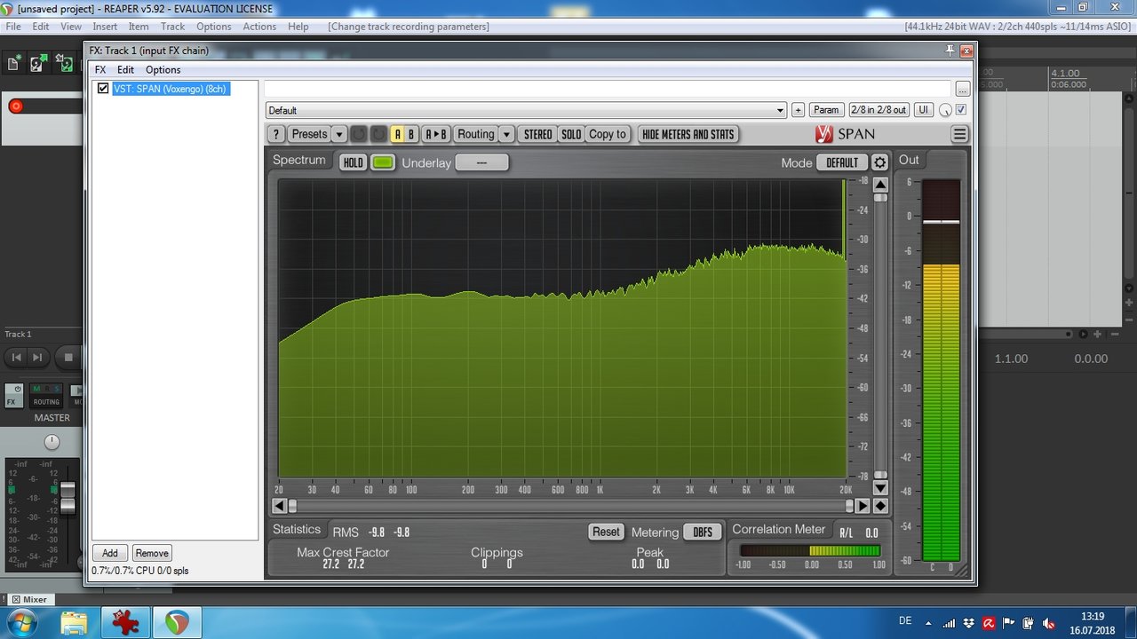Open the Underlay selector

tap(481, 162)
